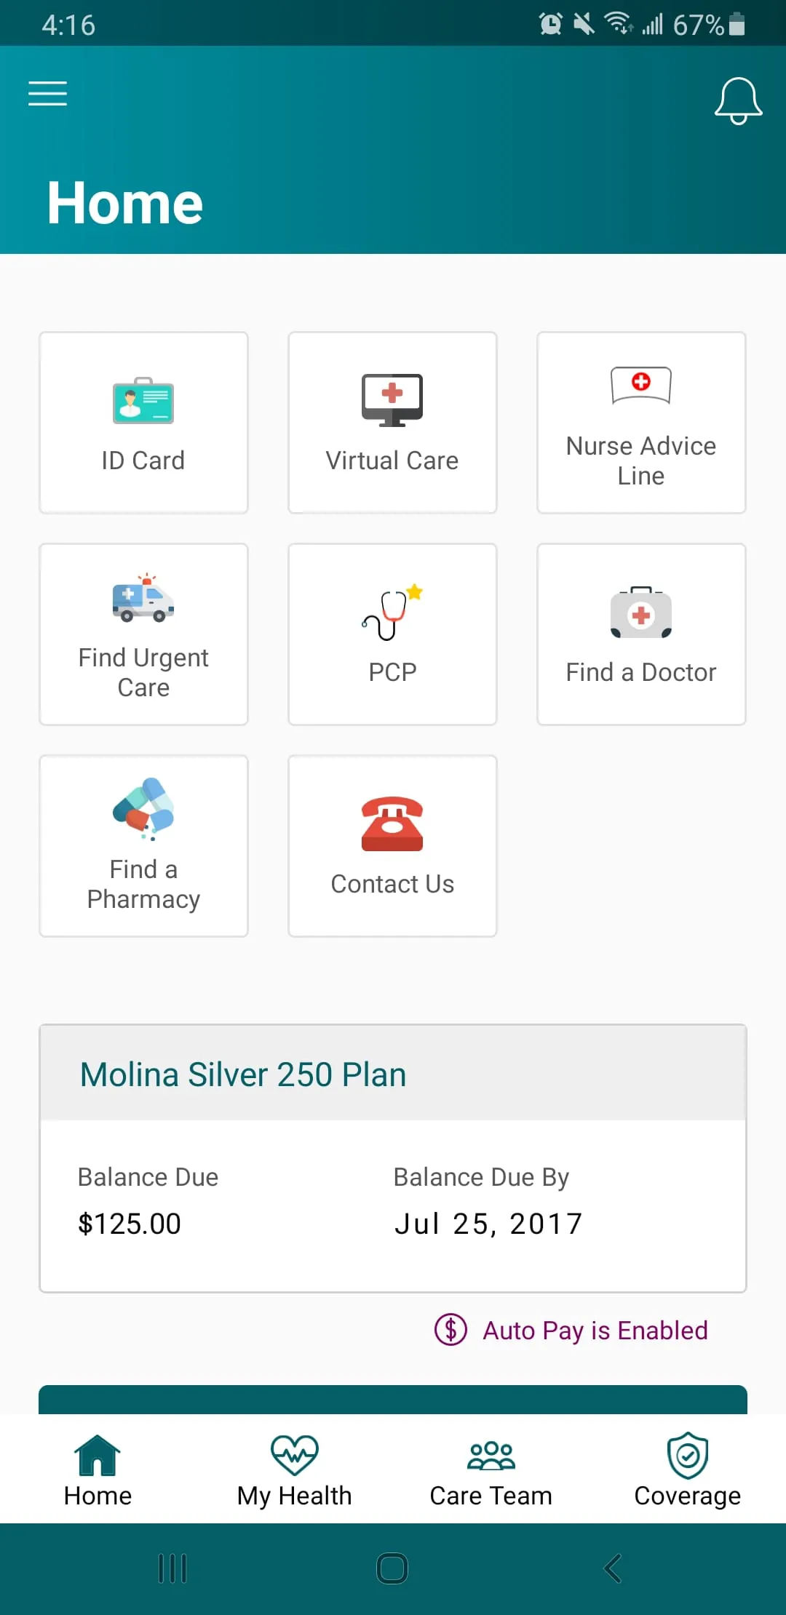Image resolution: width=786 pixels, height=1615 pixels.
Task: Open the PCP stethoscope tile
Action: (392, 634)
